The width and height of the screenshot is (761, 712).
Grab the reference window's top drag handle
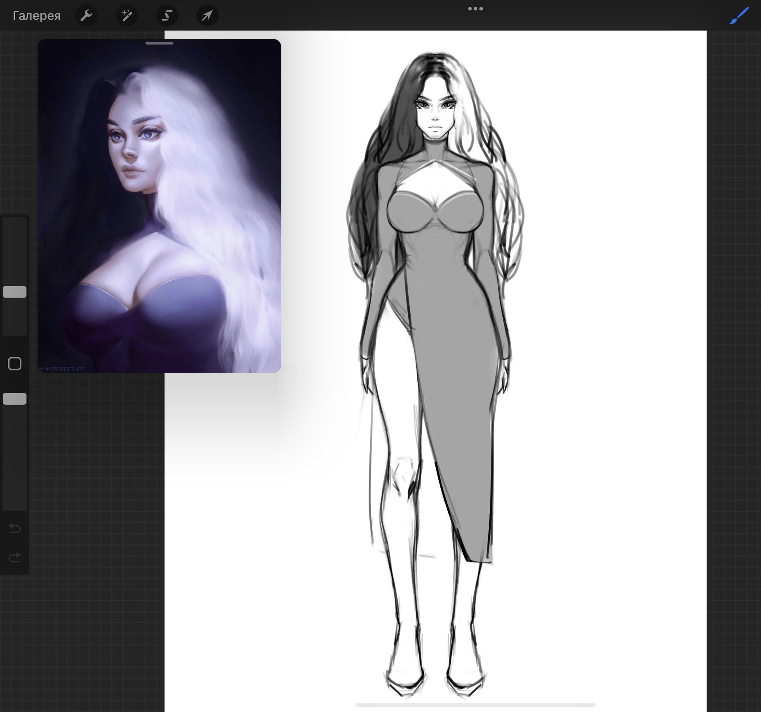click(x=159, y=43)
